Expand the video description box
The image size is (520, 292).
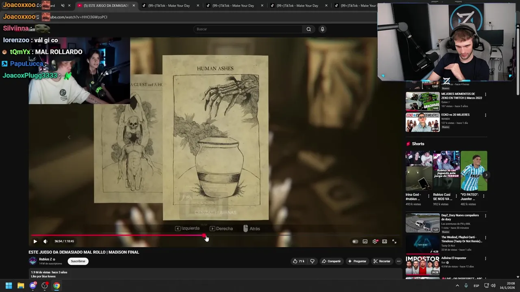click(215, 274)
